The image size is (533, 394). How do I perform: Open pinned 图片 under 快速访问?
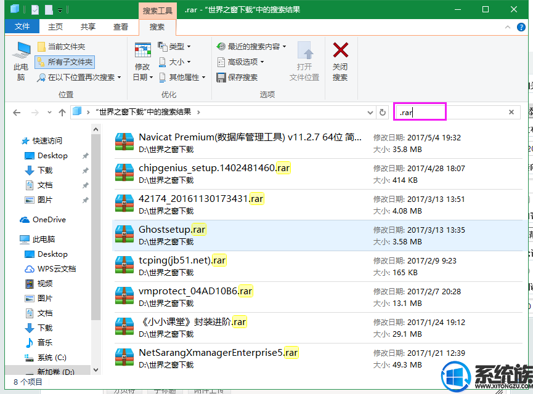[39, 199]
